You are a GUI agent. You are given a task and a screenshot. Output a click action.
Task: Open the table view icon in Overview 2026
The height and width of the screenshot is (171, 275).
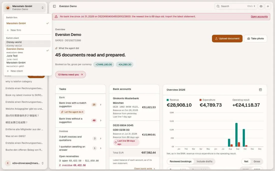(x=260, y=90)
